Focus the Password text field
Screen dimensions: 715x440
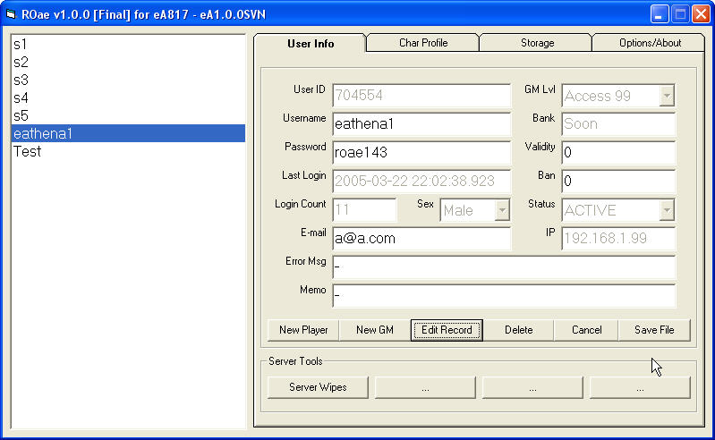(421, 153)
